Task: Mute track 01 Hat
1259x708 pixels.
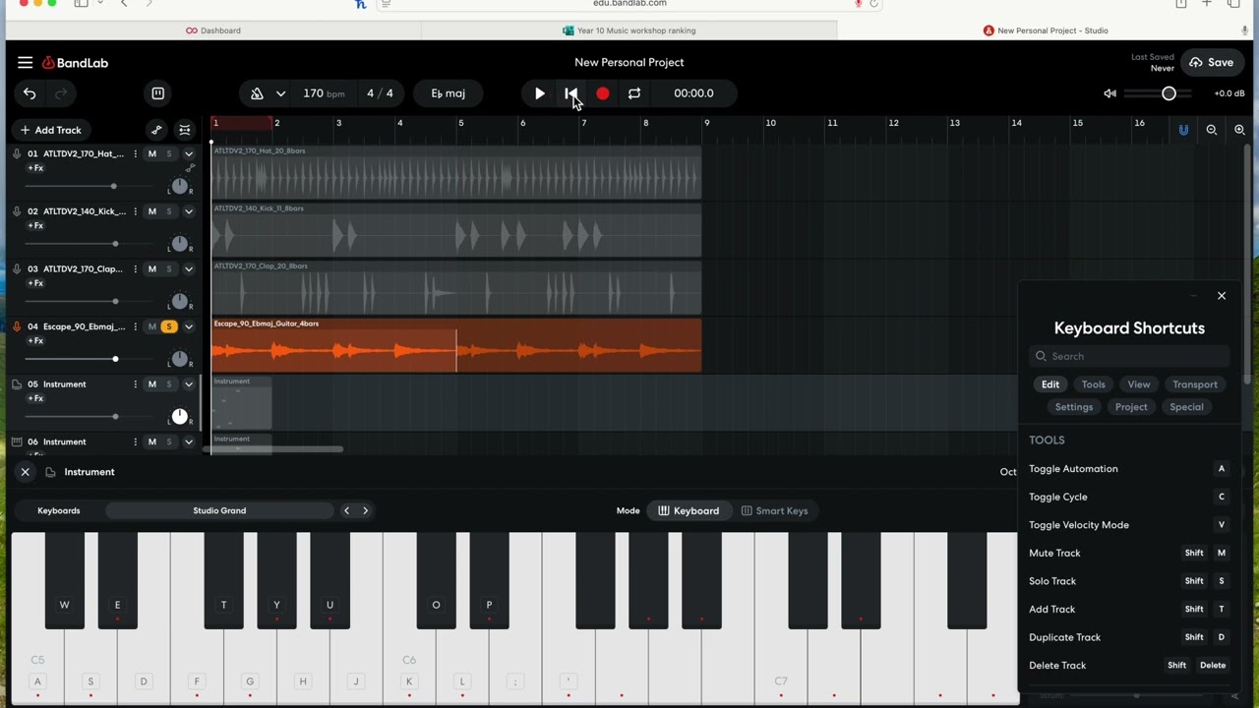Action: (151, 153)
